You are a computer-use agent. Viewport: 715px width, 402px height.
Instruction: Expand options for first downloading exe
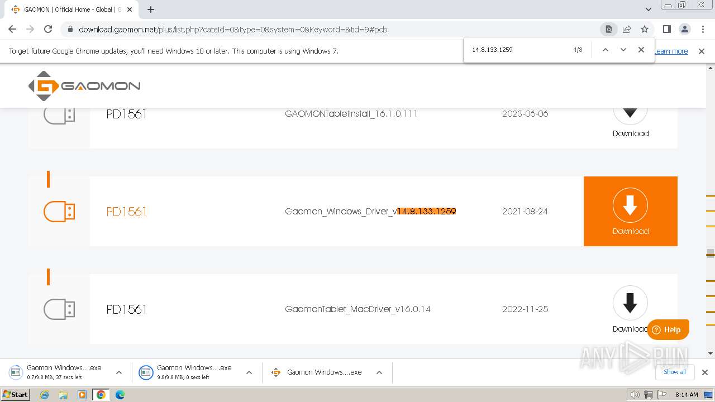tap(118, 372)
